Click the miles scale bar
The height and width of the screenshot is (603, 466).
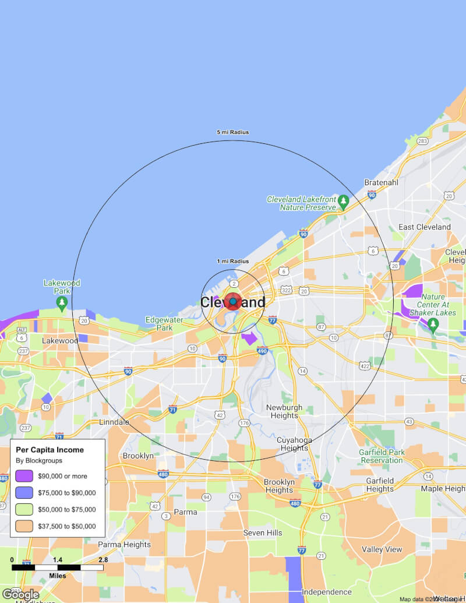click(57, 567)
